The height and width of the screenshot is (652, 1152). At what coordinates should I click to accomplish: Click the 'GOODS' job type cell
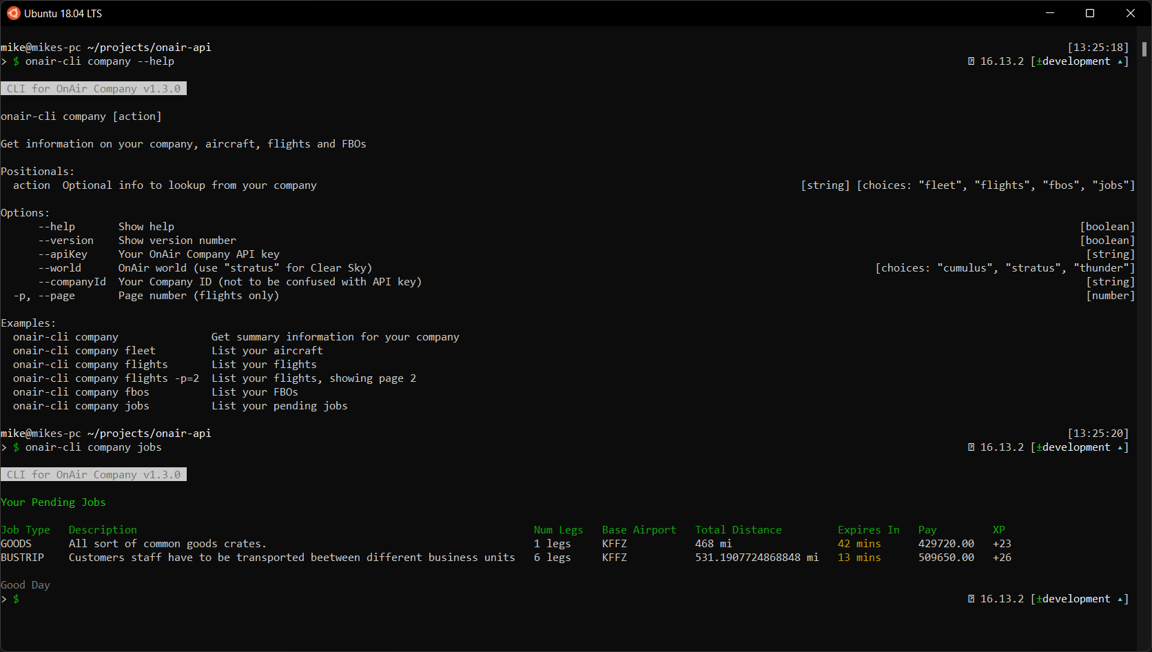16,544
